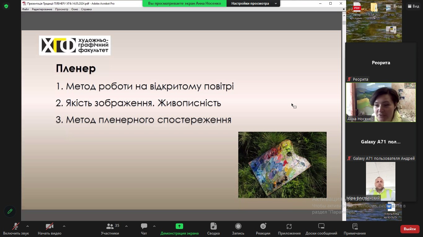Select the Galaxy A71 participant tile
The height and width of the screenshot is (237, 423).
(381, 142)
